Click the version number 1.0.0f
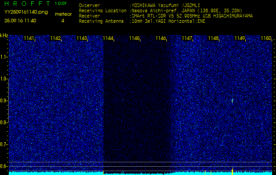This screenshot has width=276, height=175. point(61,3)
